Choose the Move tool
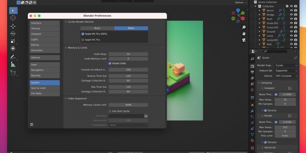 click(13, 27)
